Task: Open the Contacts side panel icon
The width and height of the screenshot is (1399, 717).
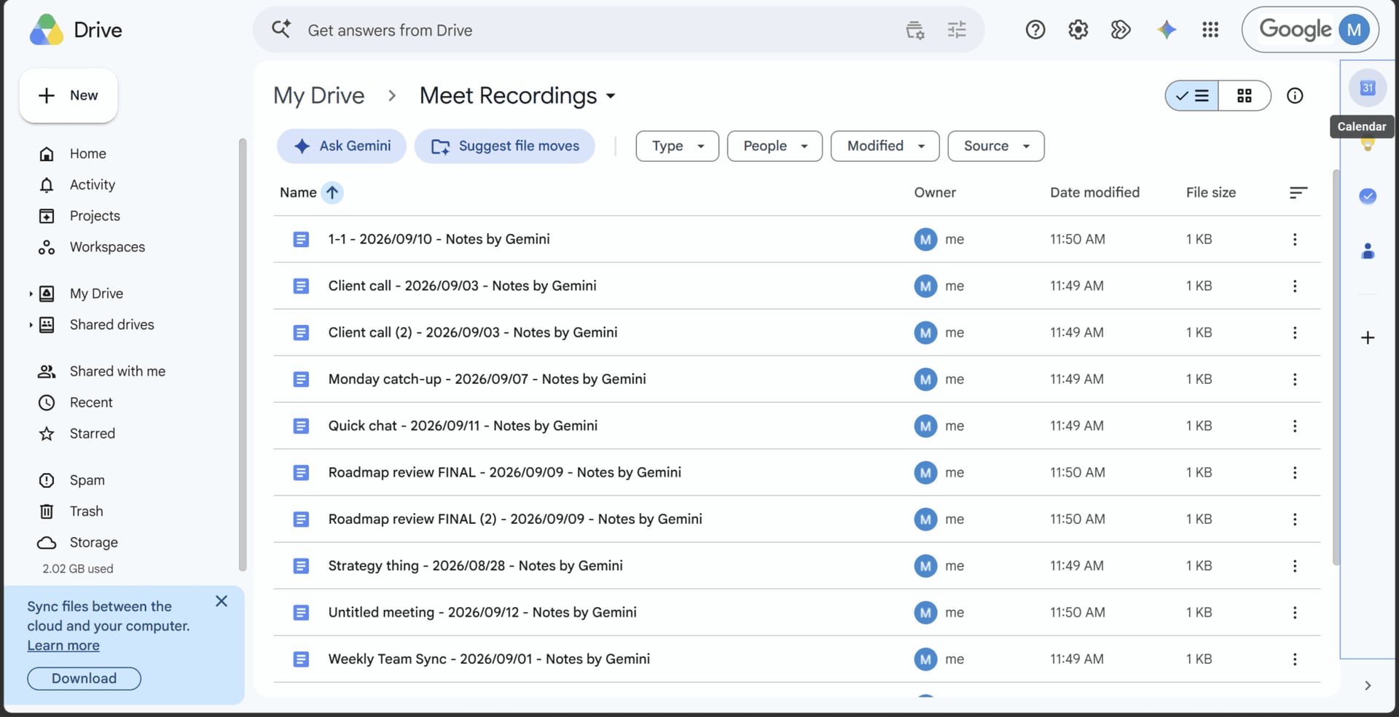Action: pos(1367,251)
